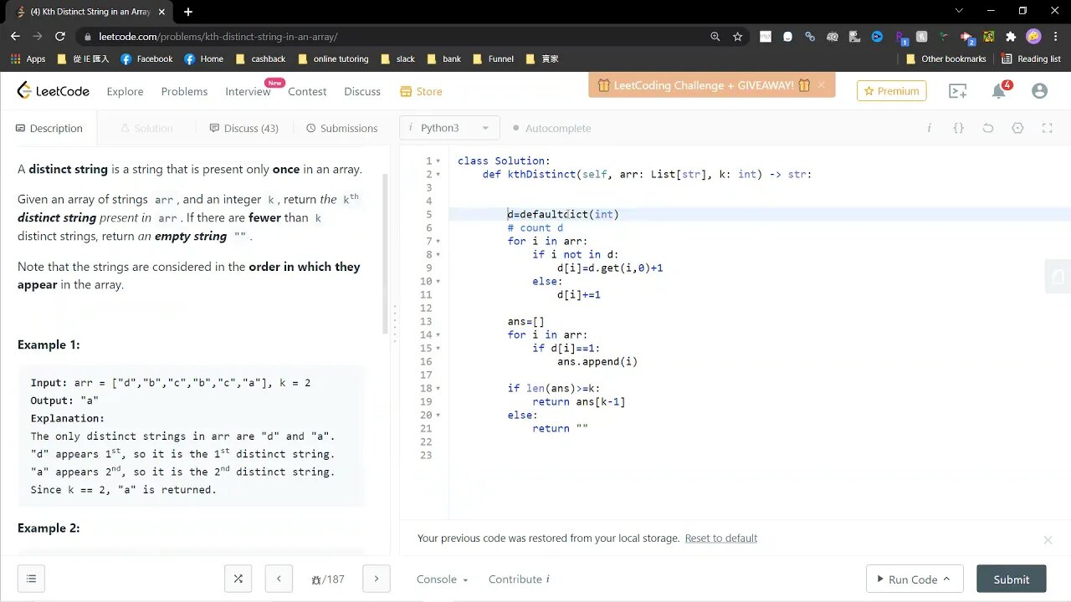
Task: Bookmark this page with the star icon
Action: [x=737, y=37]
